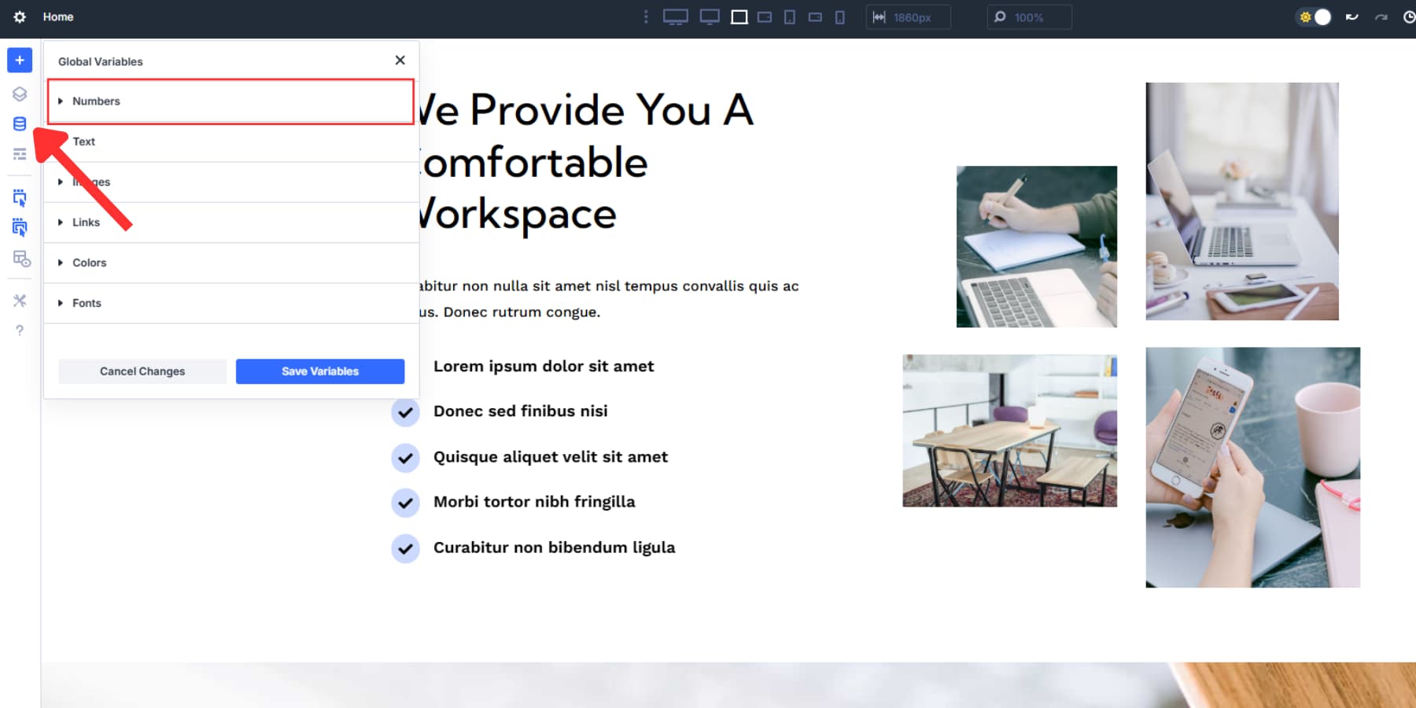Screen dimensions: 1416x708
Task: Open the settings gear in the top left corner
Action: (x=19, y=17)
